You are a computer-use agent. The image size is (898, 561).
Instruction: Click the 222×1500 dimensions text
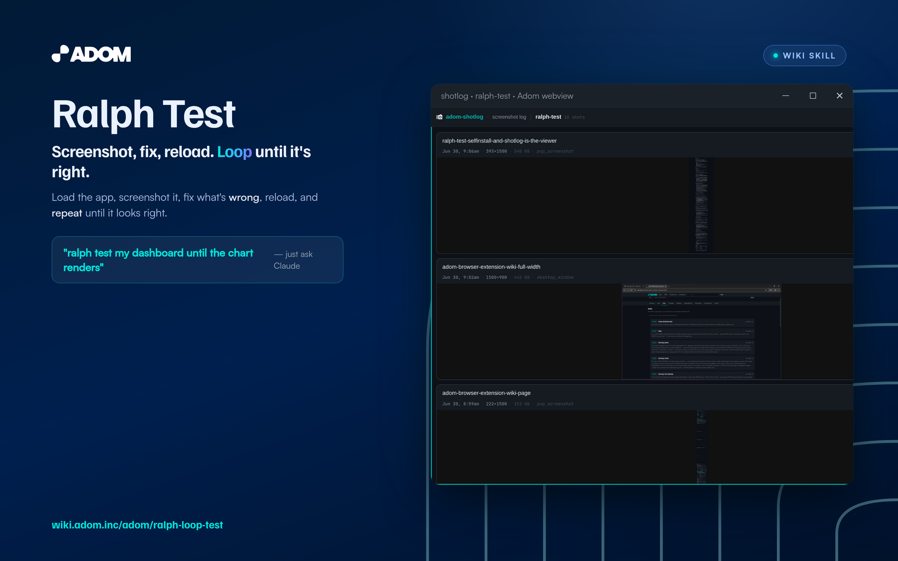tap(496, 404)
